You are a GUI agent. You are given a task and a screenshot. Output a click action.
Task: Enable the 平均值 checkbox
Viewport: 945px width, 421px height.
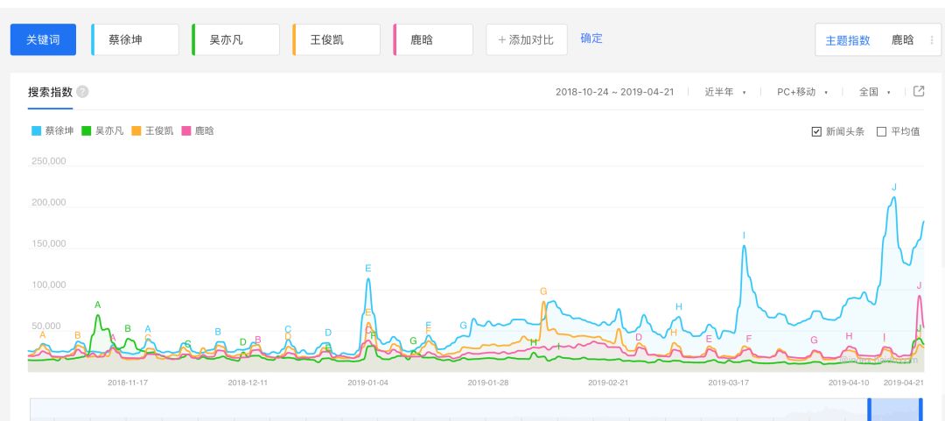coord(881,131)
